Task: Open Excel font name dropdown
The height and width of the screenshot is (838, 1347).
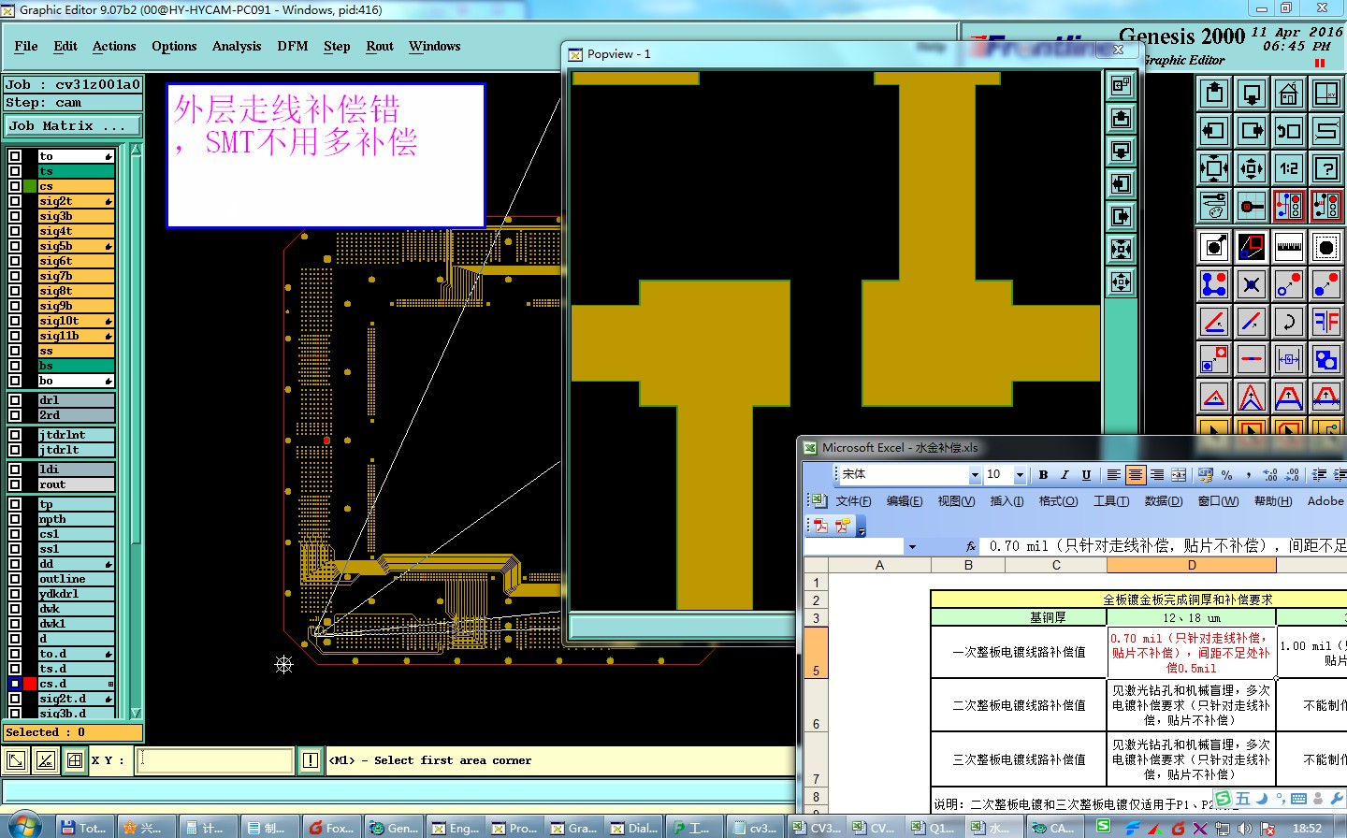Action: (975, 475)
